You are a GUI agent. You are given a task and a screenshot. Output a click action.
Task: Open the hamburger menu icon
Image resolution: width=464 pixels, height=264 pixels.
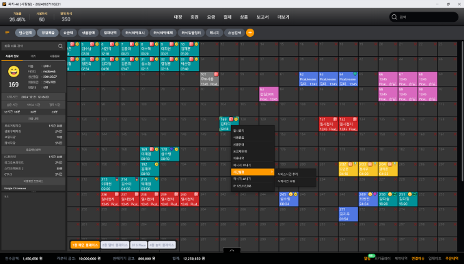point(7,32)
